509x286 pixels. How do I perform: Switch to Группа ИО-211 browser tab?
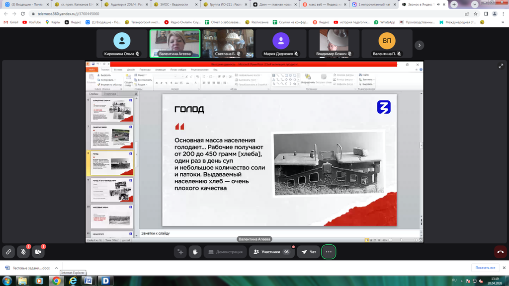click(224, 4)
